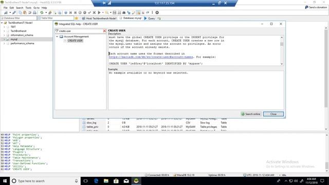Select information_schema in the database tree
This screenshot has height=185, width=329.
point(22,35)
